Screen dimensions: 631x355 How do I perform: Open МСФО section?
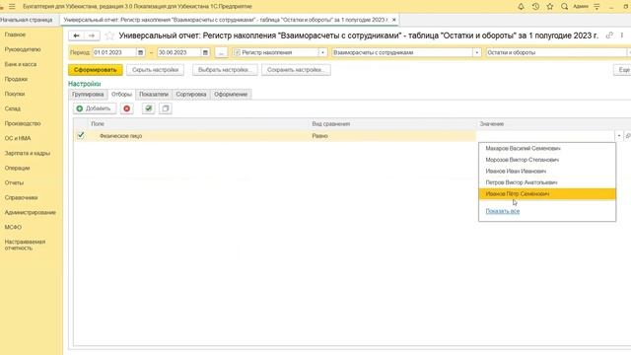point(13,228)
